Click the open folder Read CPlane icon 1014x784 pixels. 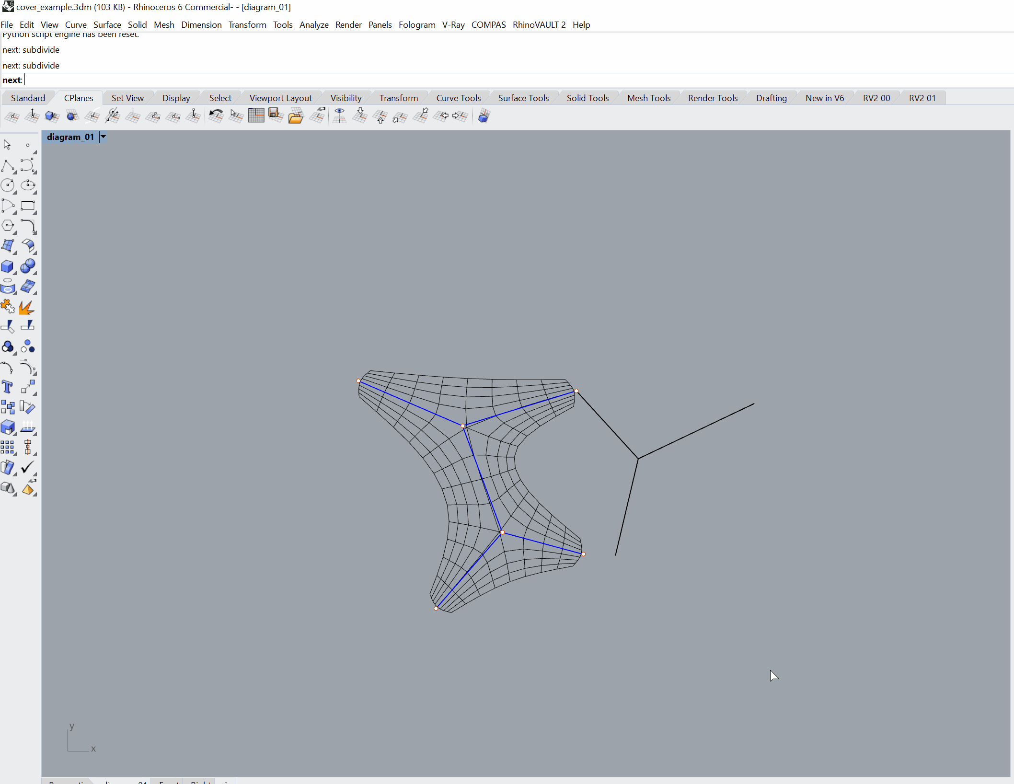click(296, 116)
